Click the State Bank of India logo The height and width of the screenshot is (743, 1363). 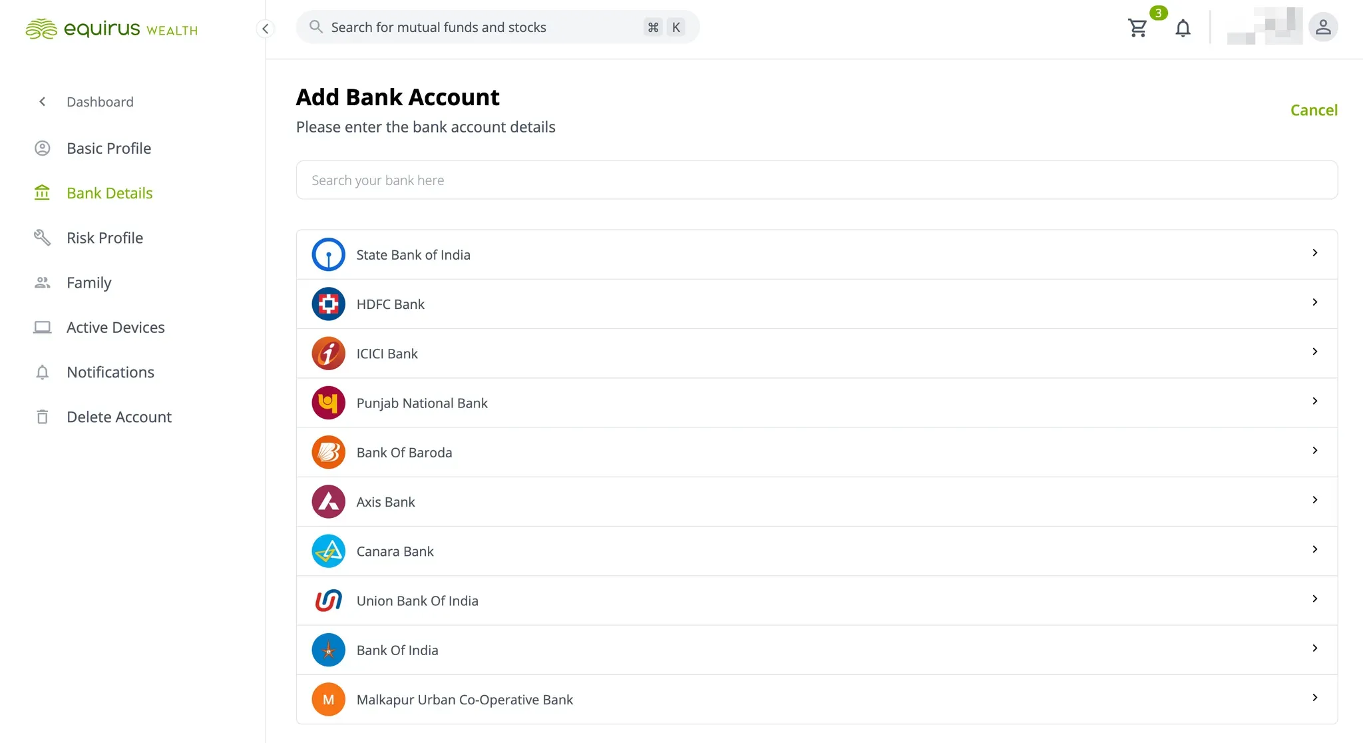click(329, 254)
